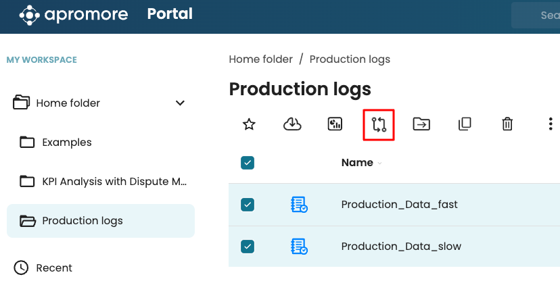The width and height of the screenshot is (560, 281).
Task: Click the log icon beside Production_Data_fast
Action: pyautogui.click(x=298, y=204)
